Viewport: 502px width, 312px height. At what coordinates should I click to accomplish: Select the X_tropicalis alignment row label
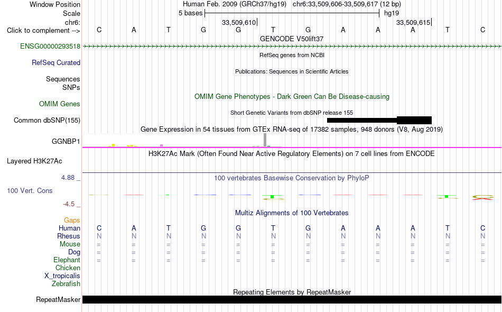62,276
